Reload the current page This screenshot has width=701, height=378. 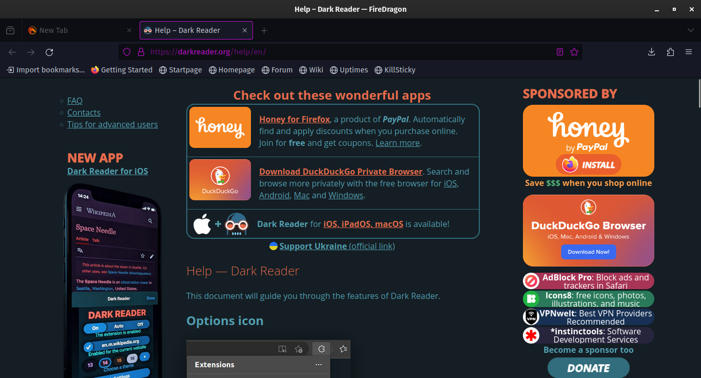(49, 52)
